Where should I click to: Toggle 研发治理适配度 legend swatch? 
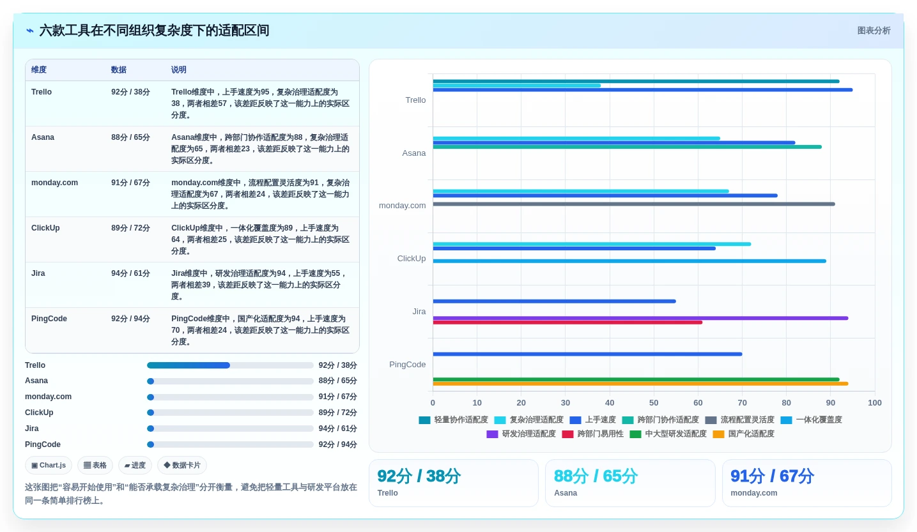tap(492, 434)
